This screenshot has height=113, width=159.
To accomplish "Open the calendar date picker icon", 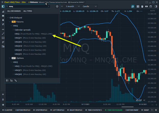I will [x=151, y=6].
